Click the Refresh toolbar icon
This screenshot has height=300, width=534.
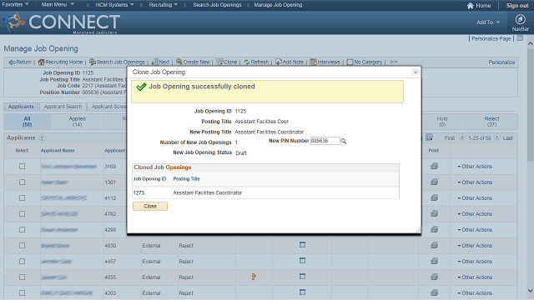[247, 62]
